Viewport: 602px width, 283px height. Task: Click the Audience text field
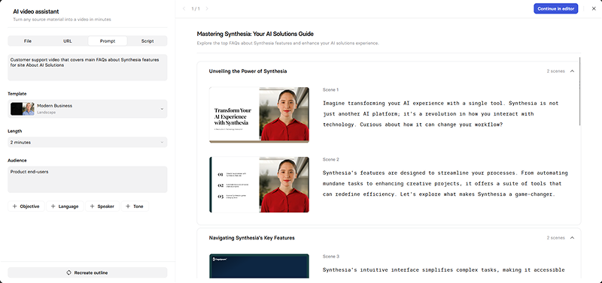[x=87, y=179]
